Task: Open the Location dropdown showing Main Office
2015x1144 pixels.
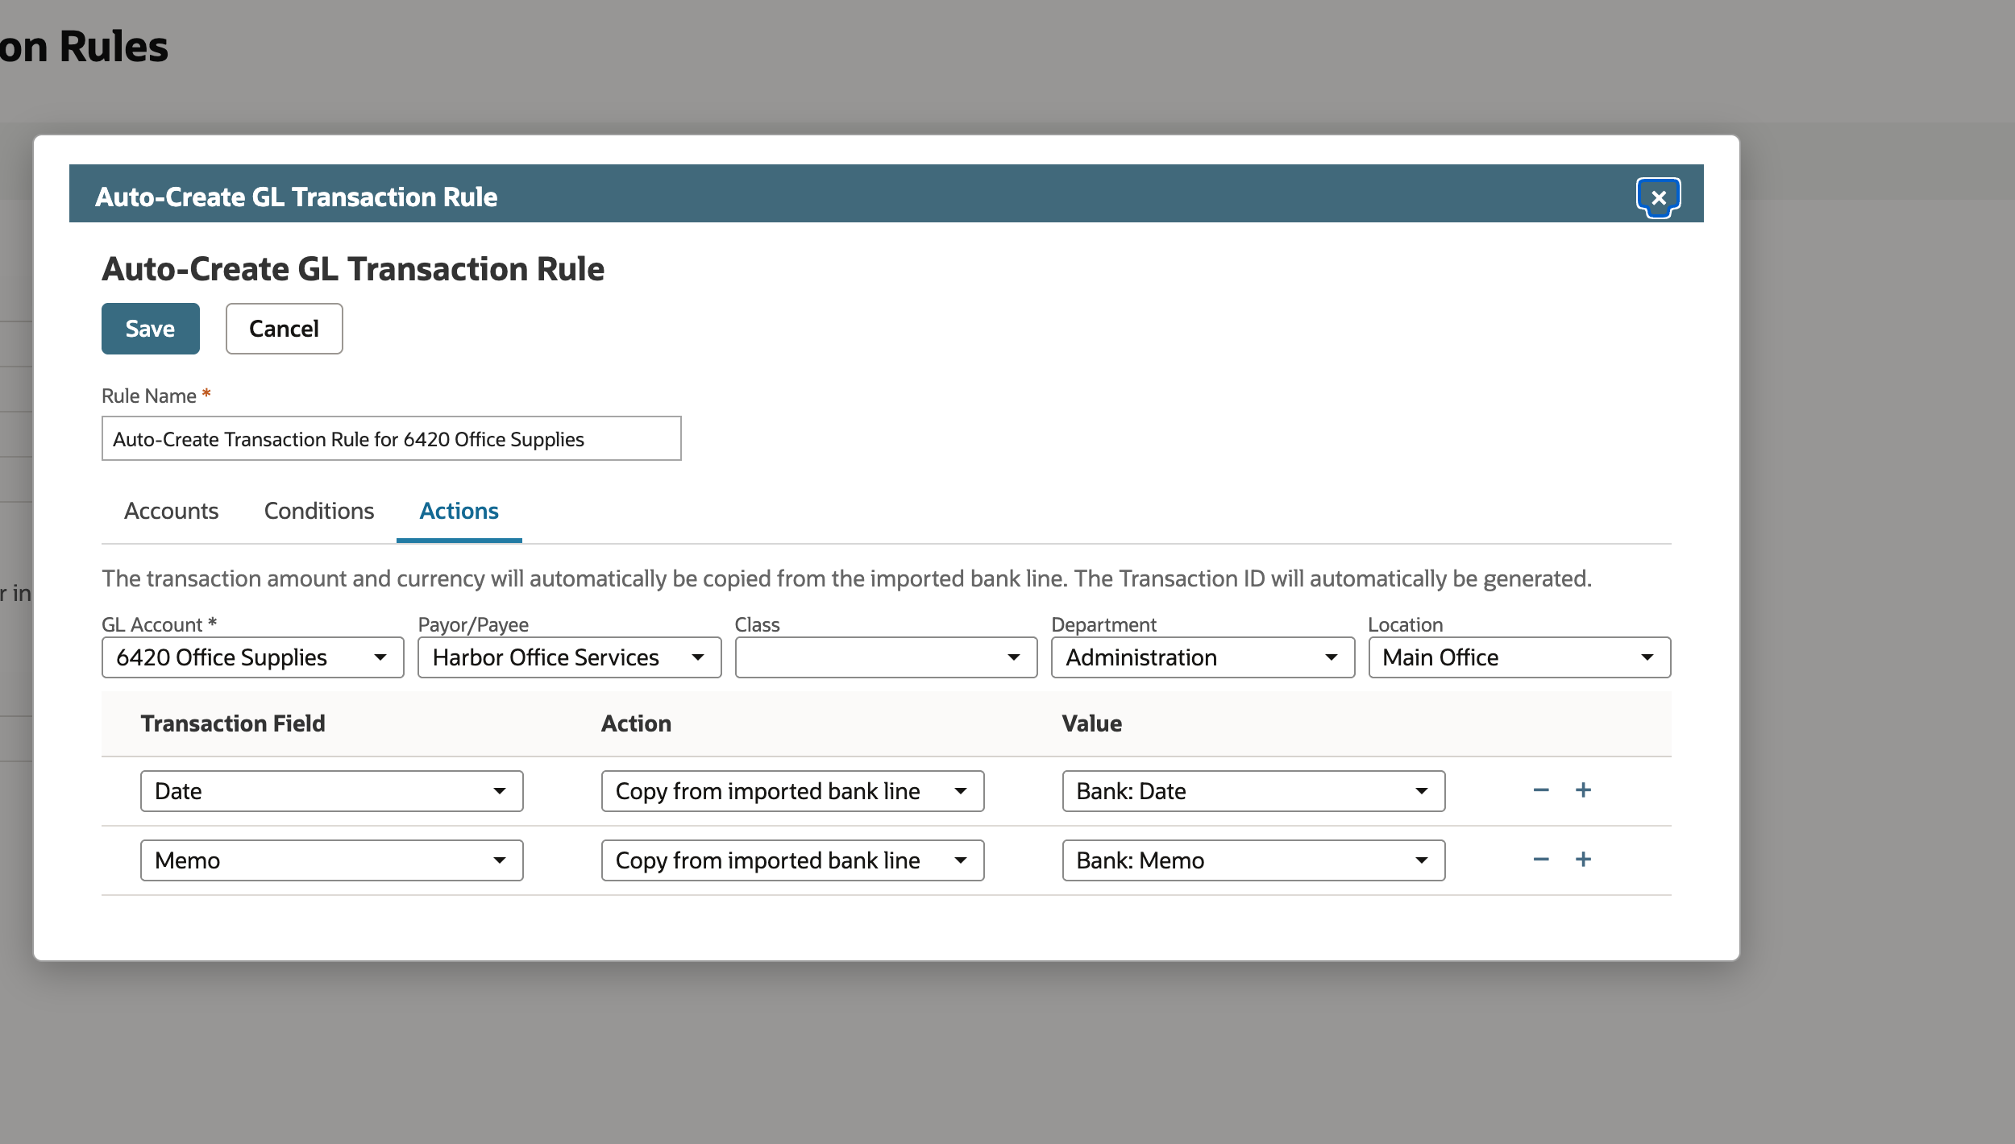Action: coord(1519,657)
